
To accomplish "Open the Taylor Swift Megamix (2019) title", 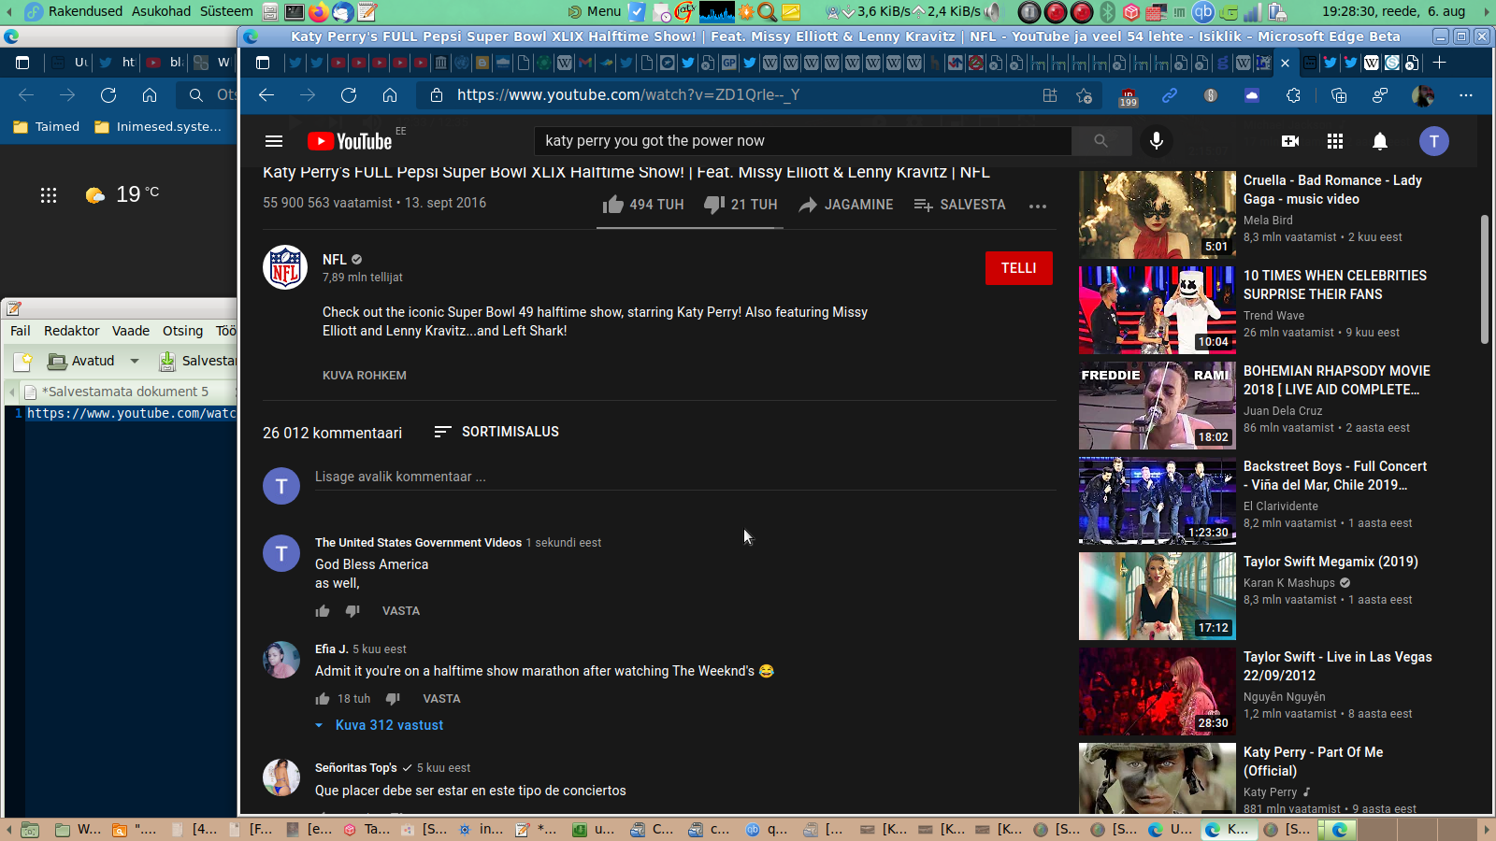I will tap(1331, 562).
